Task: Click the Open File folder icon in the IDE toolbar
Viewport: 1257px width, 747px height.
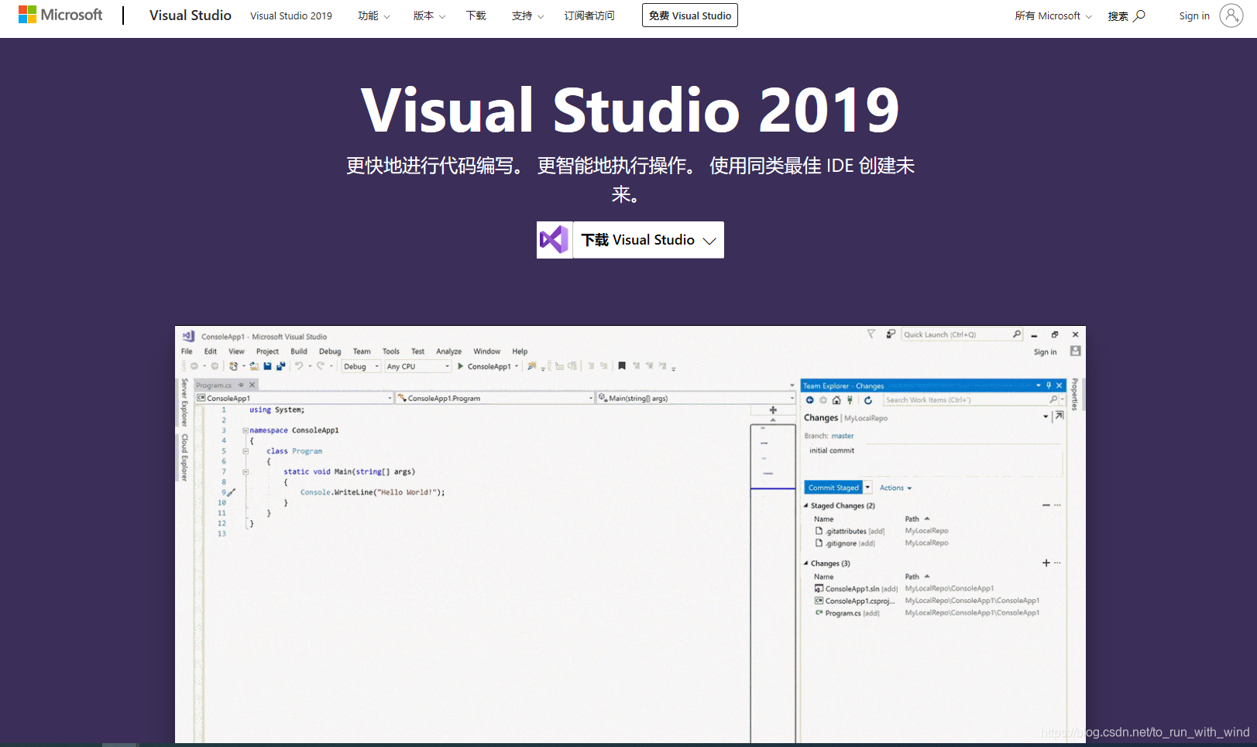Action: coord(254,366)
